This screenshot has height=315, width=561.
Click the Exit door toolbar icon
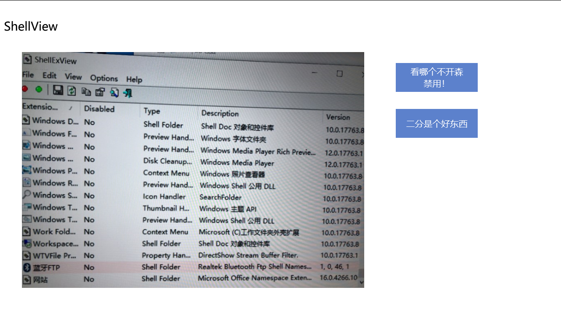click(x=128, y=93)
